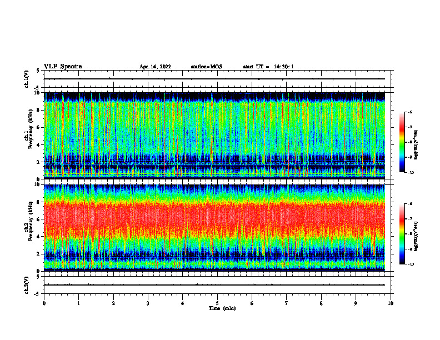Click the "8" kHz tick on ch.1 spectrogram
The height and width of the screenshot is (340, 440).
(39, 110)
